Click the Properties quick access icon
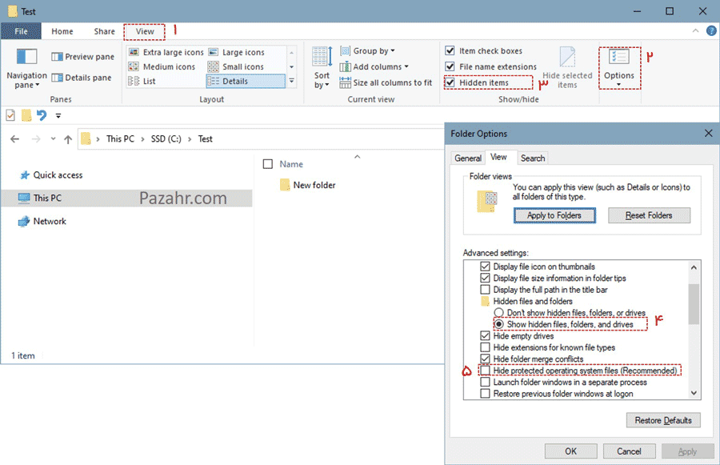 (x=10, y=115)
